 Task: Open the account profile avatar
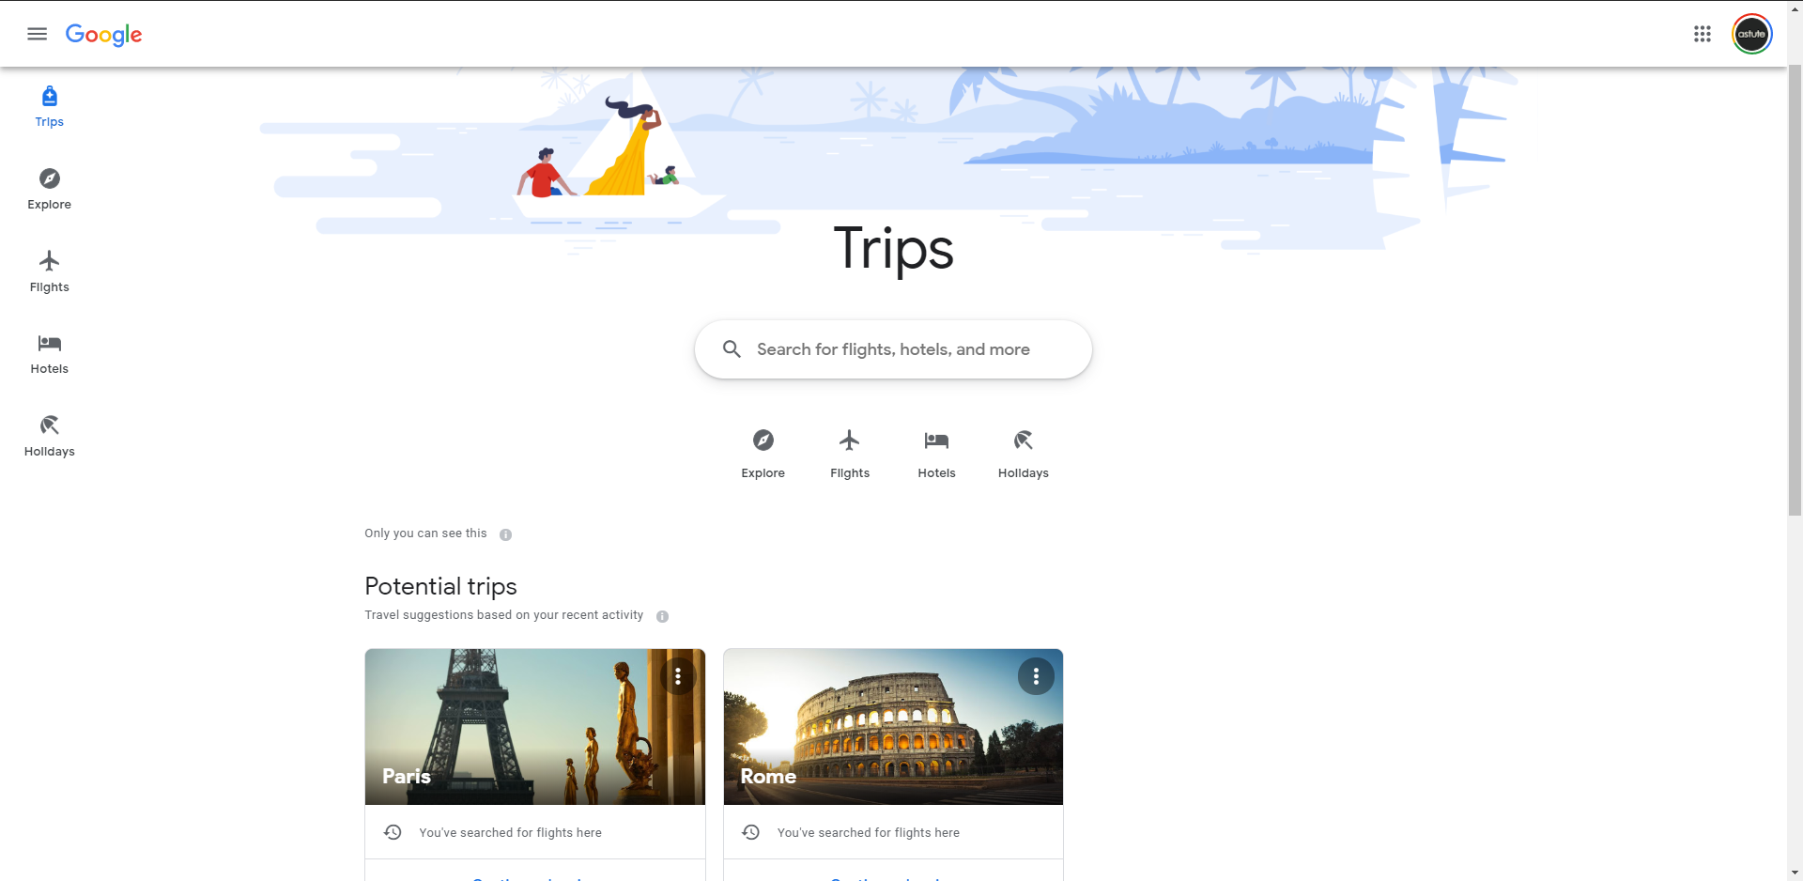coord(1751,34)
